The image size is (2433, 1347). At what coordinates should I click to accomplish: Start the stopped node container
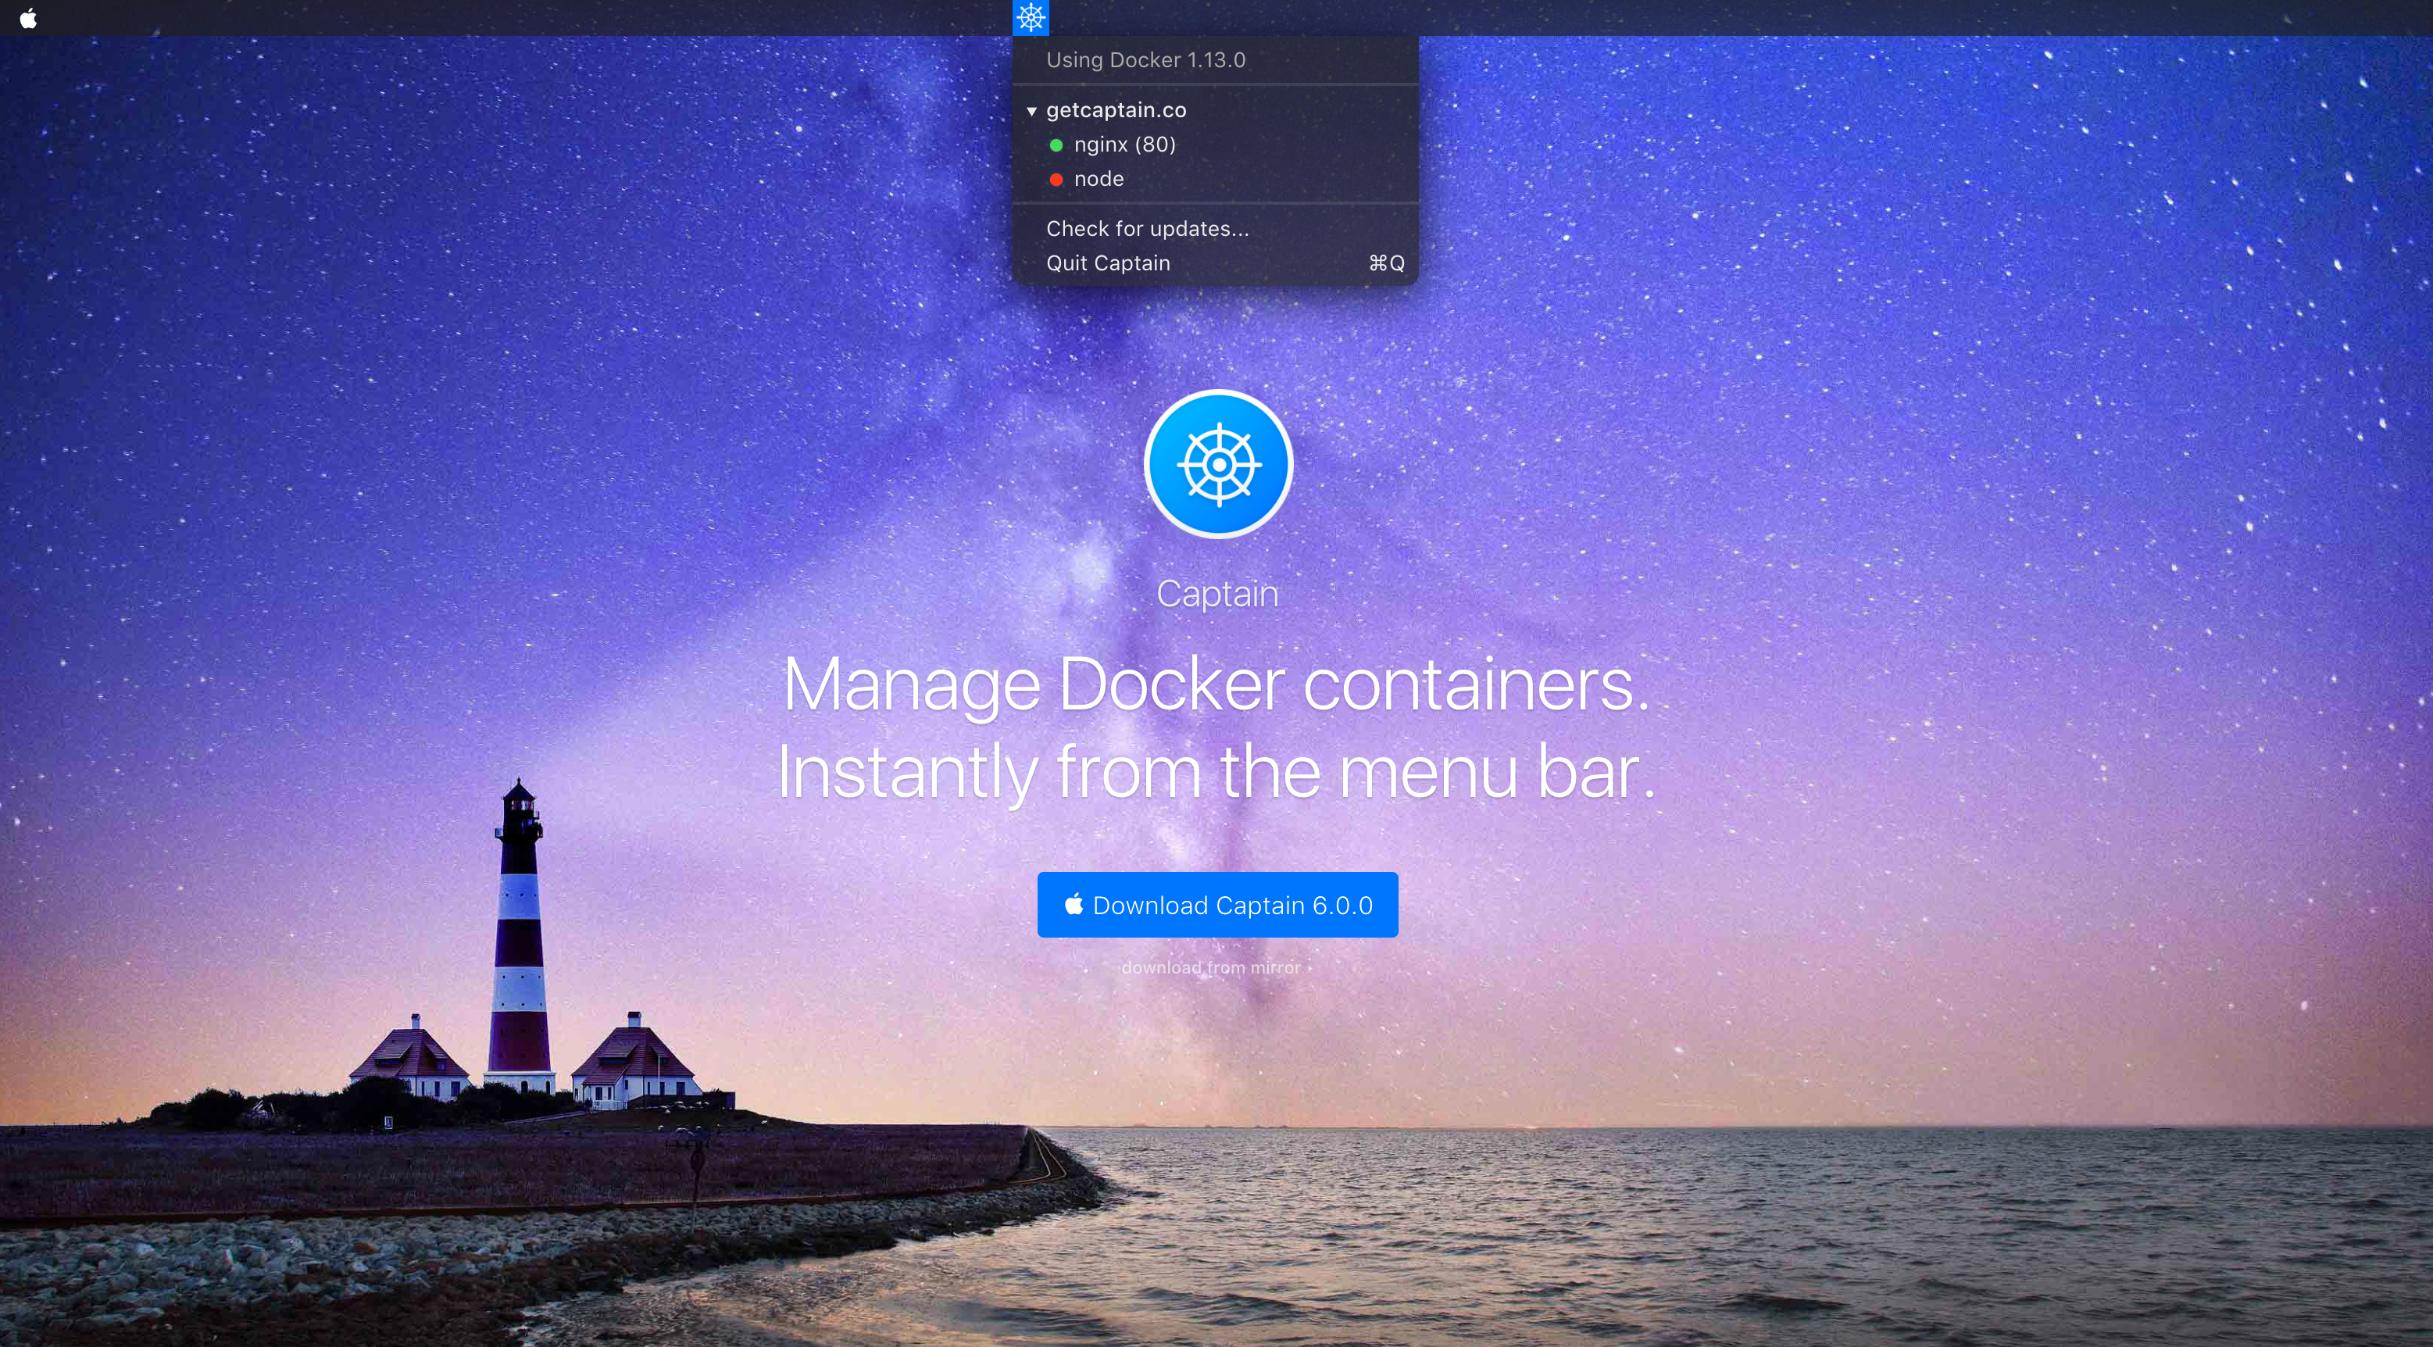pyautogui.click(x=1099, y=180)
